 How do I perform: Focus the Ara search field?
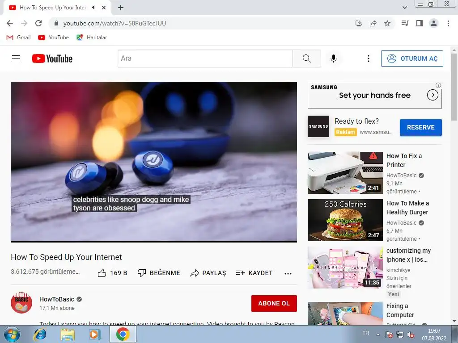[205, 59]
